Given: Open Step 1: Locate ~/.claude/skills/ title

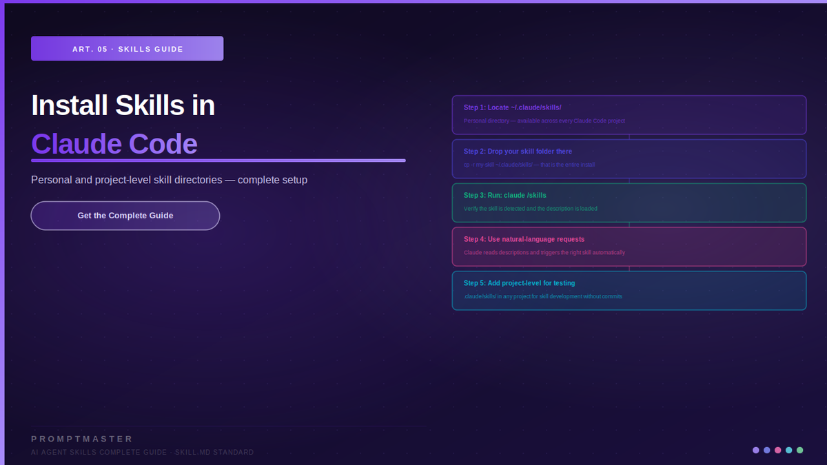Looking at the screenshot, I should point(513,107).
